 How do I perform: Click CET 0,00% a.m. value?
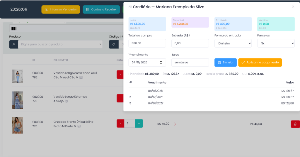click(x=256, y=74)
